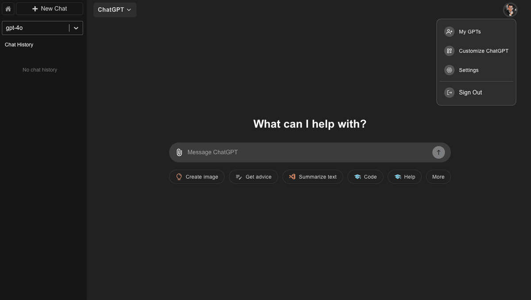Click the paperclip attach file icon

179,152
